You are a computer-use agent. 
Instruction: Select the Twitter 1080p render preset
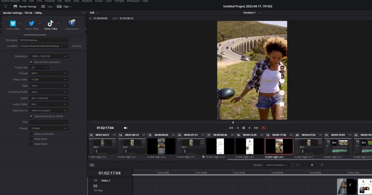(32, 25)
